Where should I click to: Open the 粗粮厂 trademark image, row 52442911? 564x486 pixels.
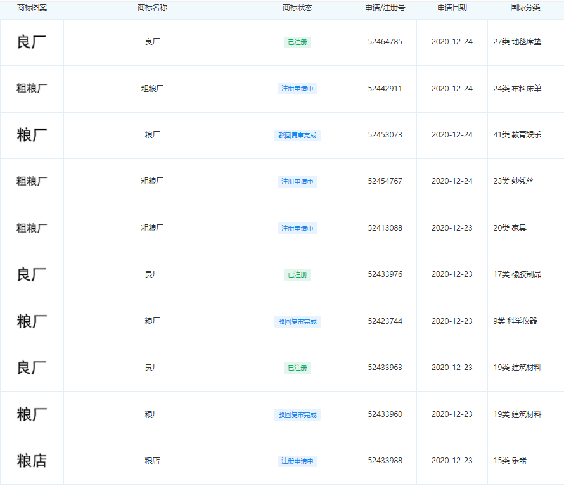point(32,89)
